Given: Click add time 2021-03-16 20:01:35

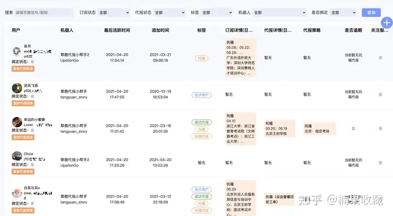Looking at the screenshot, I should pyautogui.click(x=160, y=128).
